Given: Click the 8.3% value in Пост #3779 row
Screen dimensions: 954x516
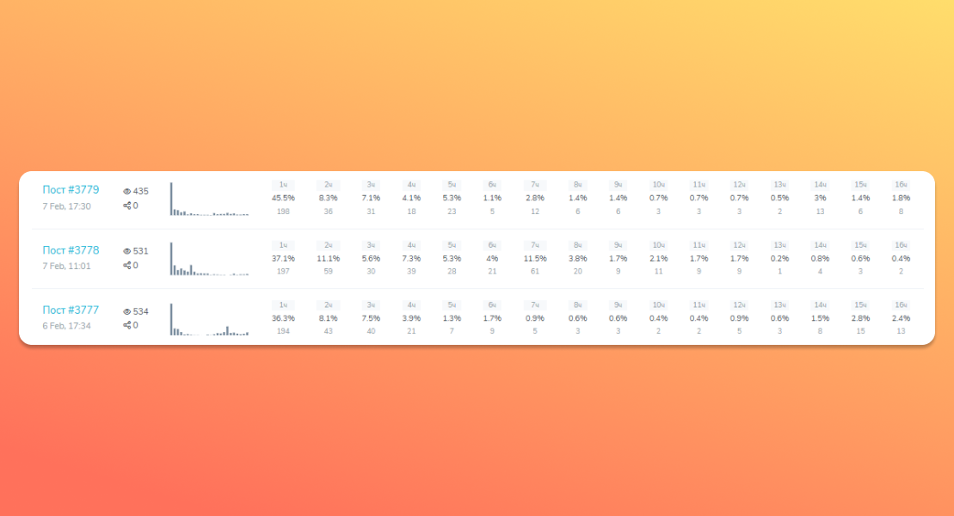Looking at the screenshot, I should coord(328,198).
